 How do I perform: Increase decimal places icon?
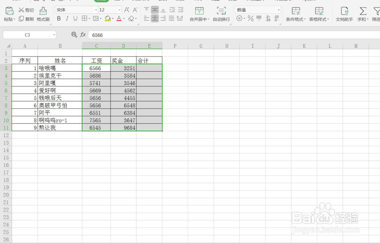[x=268, y=18]
